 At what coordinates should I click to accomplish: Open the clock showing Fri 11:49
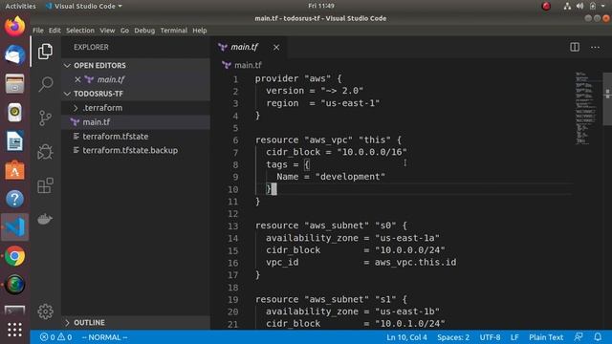(x=321, y=6)
